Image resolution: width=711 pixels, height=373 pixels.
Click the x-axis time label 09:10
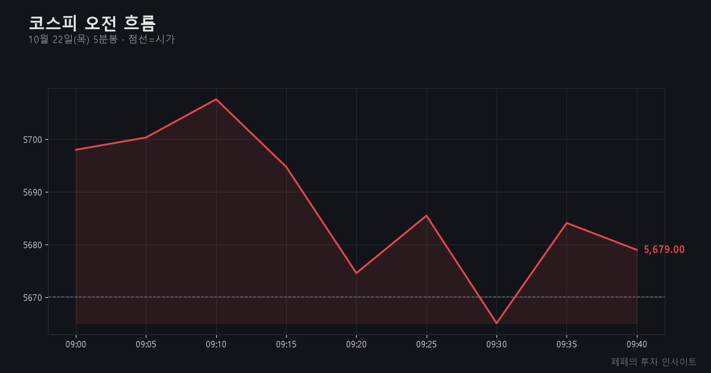pos(216,343)
